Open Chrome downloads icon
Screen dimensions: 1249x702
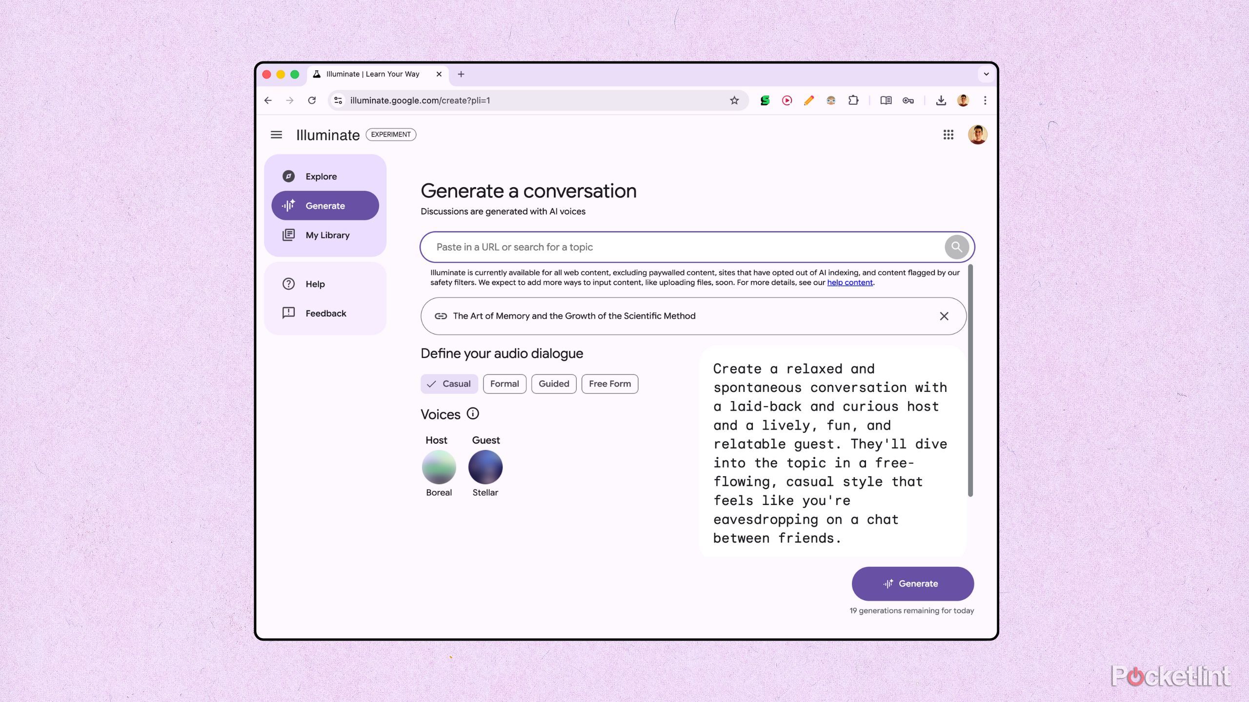click(941, 100)
